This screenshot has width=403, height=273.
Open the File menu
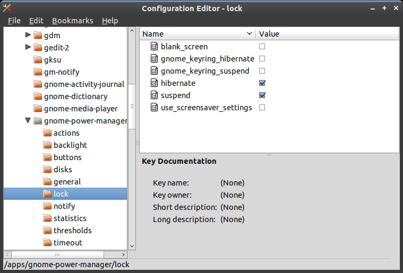(14, 21)
